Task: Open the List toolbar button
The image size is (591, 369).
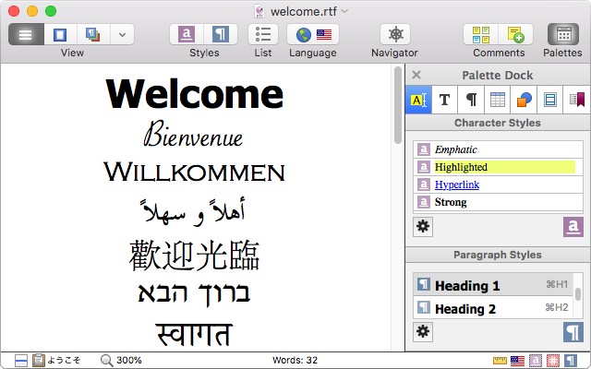Action: coord(263,34)
